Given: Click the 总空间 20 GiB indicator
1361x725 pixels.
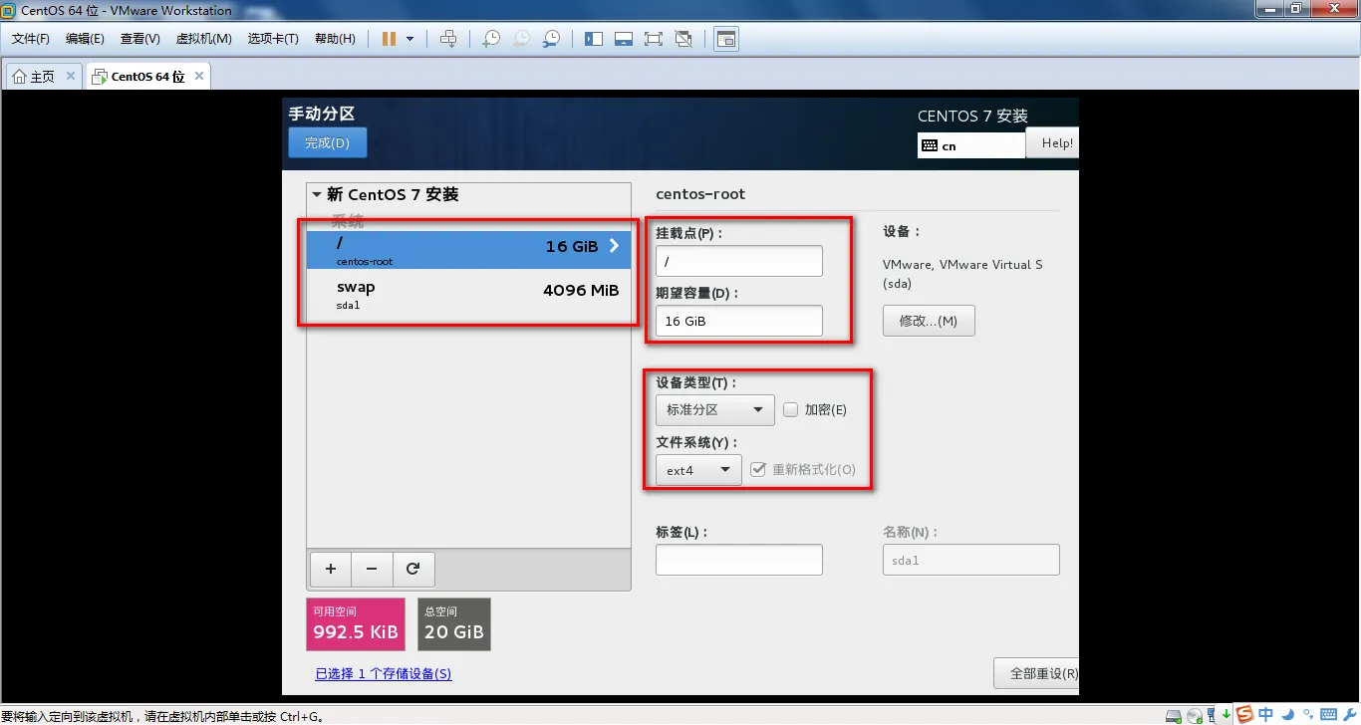Looking at the screenshot, I should (454, 624).
